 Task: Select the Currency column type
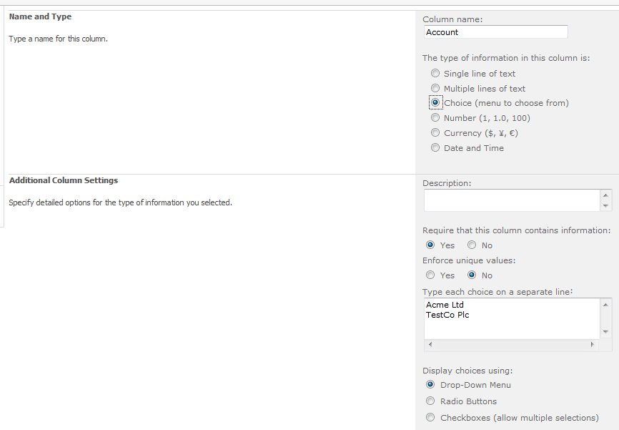(x=435, y=133)
